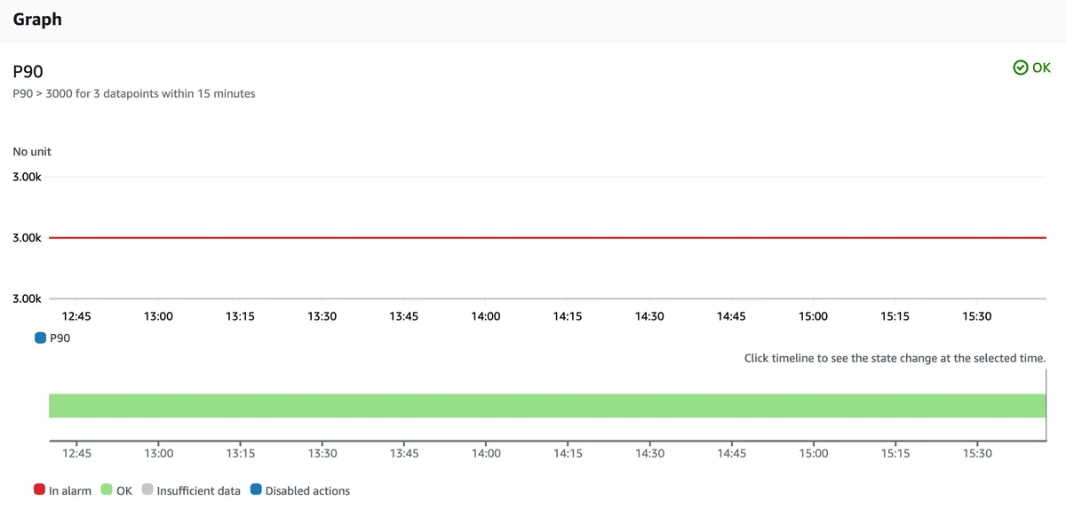
Task: Select 14:00 on the lower state timeline axis
Action: click(486, 453)
